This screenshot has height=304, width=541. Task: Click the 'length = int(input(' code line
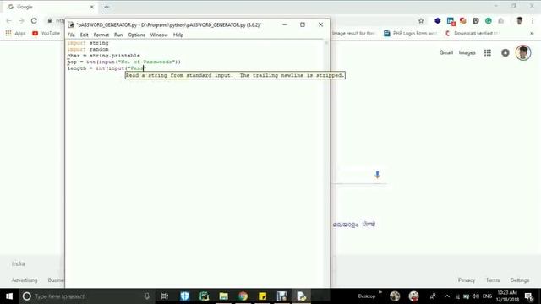tap(107, 68)
